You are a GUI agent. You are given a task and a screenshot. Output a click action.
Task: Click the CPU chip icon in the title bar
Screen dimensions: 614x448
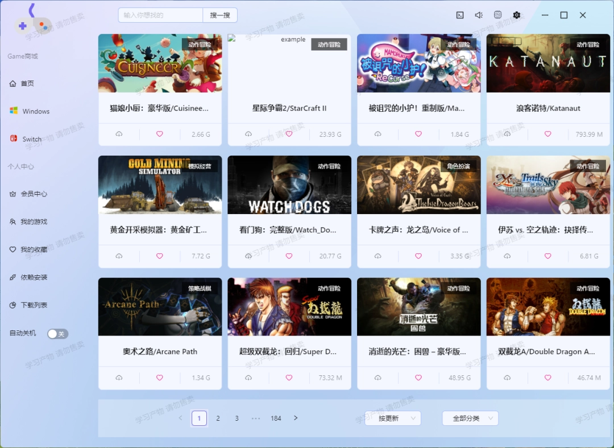[x=497, y=15]
